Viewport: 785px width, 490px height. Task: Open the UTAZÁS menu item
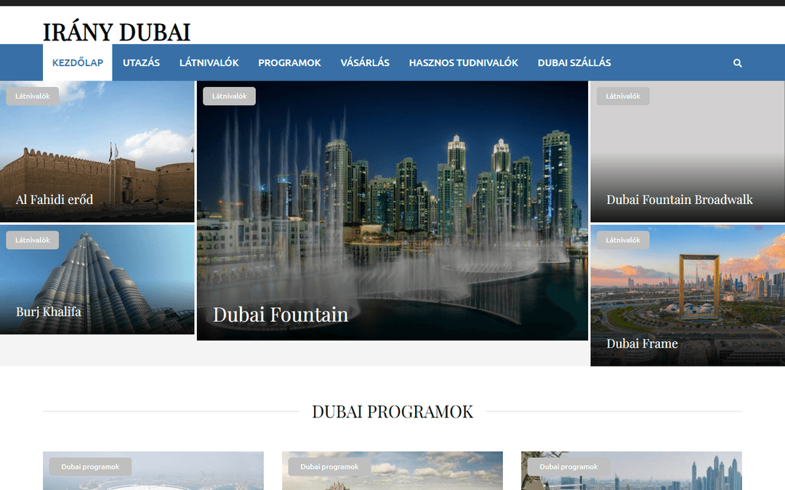tap(141, 62)
